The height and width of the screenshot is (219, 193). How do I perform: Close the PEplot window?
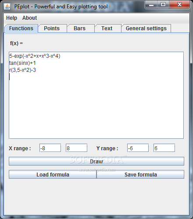click(179, 5)
